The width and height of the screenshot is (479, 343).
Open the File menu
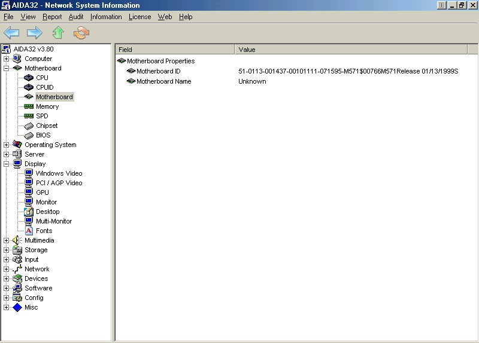click(8, 17)
